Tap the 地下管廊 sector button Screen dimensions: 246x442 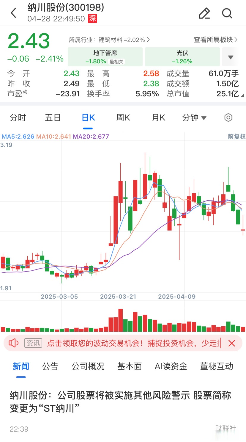coord(105,57)
